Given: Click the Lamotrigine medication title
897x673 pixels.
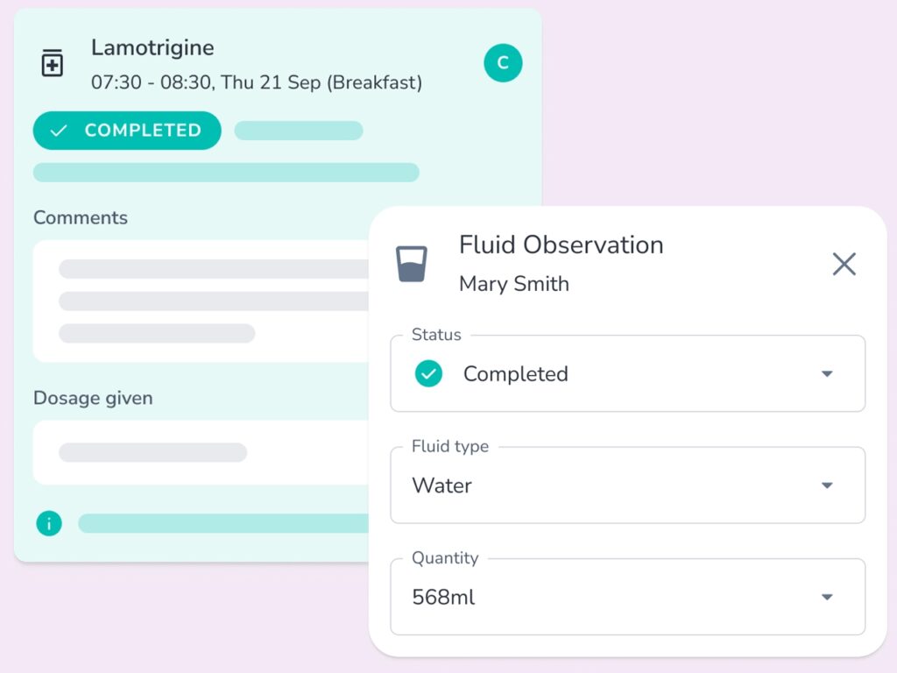Looking at the screenshot, I should tap(152, 47).
